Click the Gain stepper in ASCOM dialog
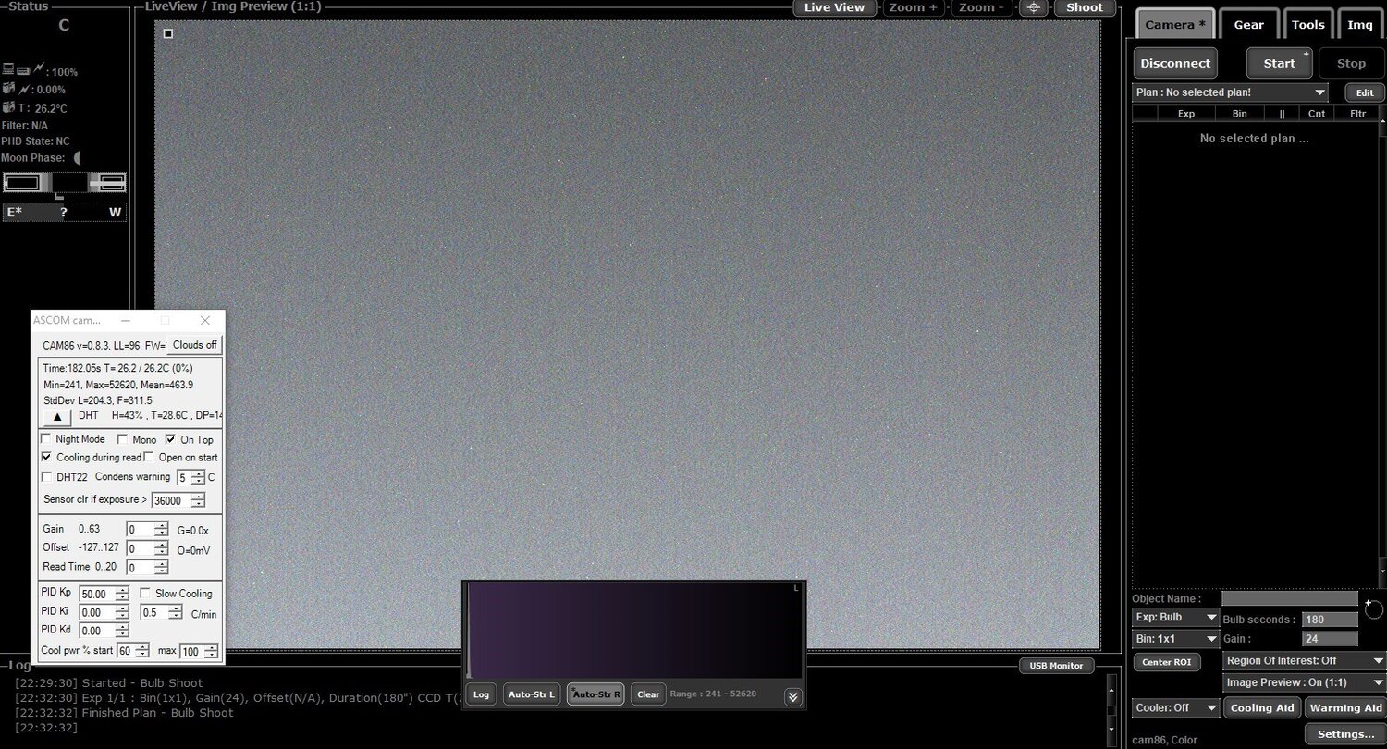This screenshot has width=1387, height=749. (161, 530)
